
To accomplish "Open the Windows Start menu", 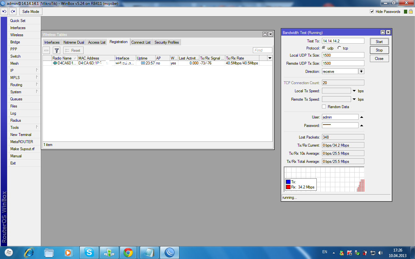I will point(9,252).
